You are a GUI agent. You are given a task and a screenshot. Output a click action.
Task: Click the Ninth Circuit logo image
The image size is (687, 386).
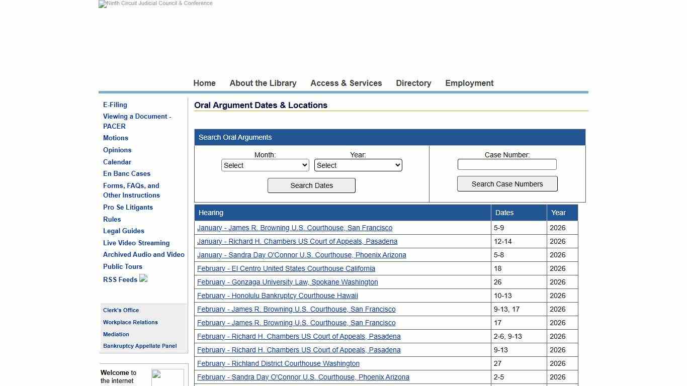(x=155, y=4)
